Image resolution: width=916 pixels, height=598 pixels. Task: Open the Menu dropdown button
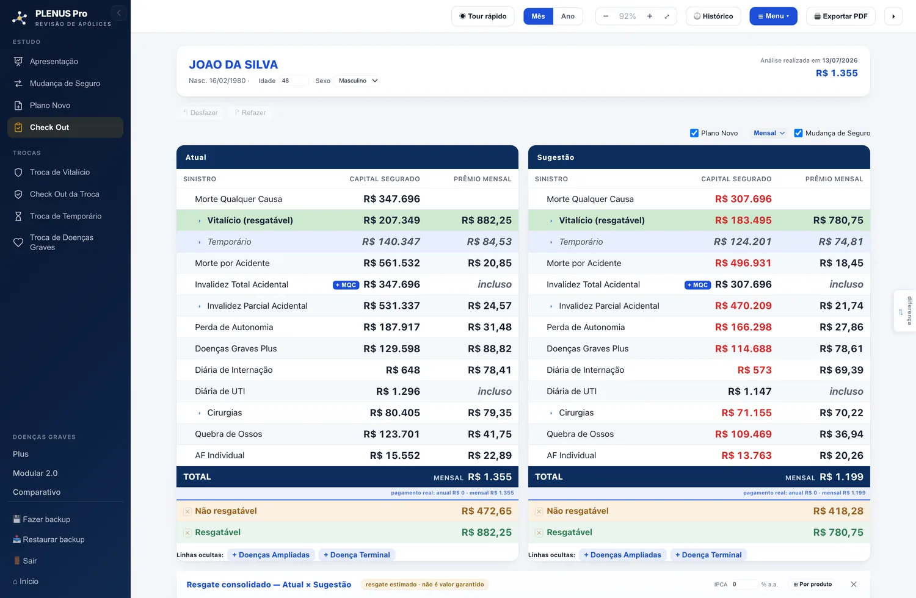pos(773,16)
